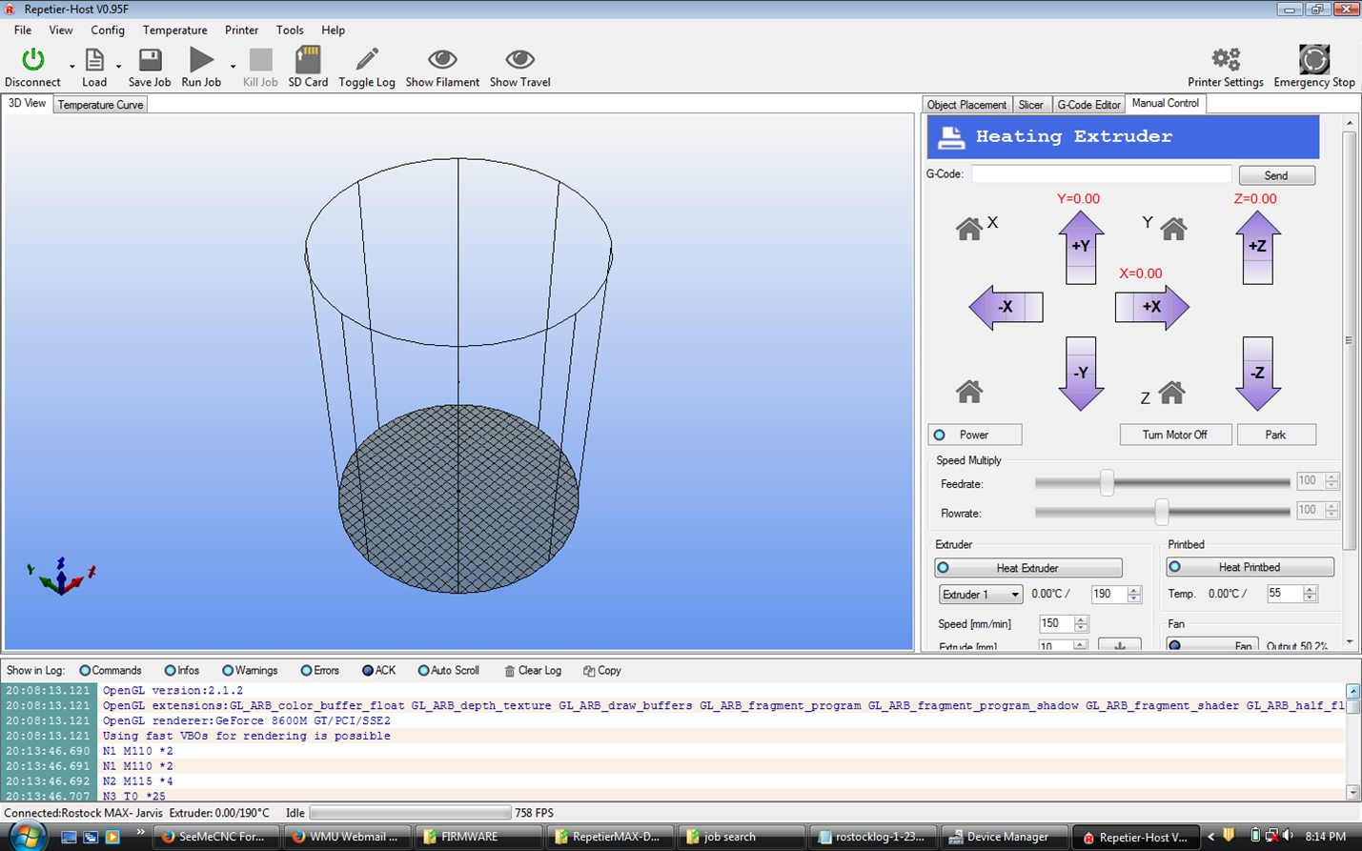Open the Config menu
The height and width of the screenshot is (851, 1362).
[107, 30]
